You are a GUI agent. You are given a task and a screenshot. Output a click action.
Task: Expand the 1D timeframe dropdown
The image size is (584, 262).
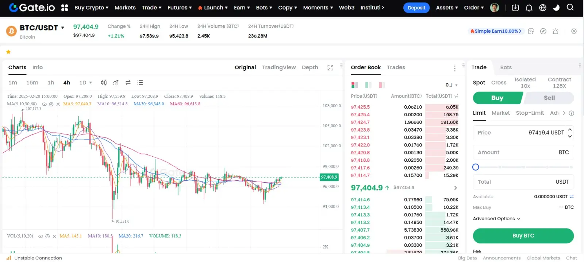click(86, 83)
